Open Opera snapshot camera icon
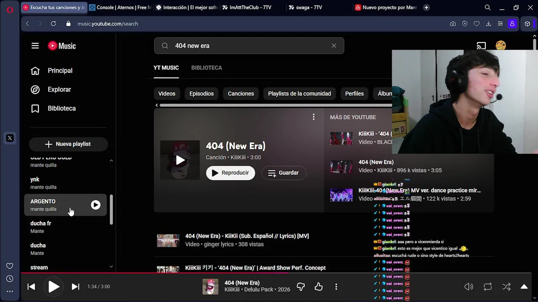 [x=453, y=24]
